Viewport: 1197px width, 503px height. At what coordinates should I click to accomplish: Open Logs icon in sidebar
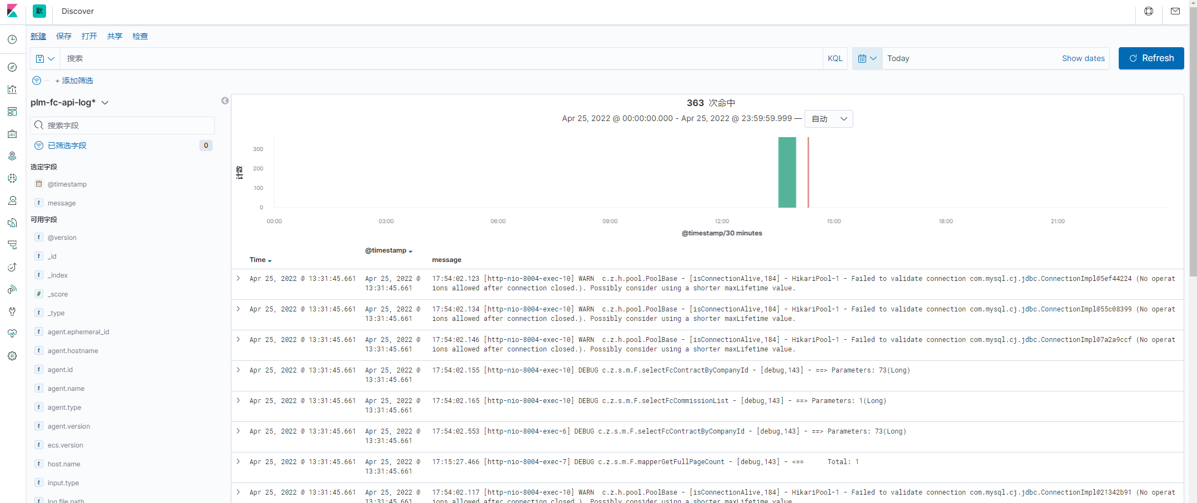(12, 223)
